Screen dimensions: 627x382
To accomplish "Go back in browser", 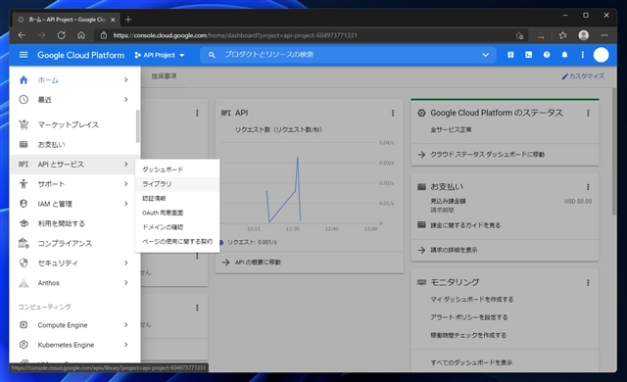I will 22,35.
